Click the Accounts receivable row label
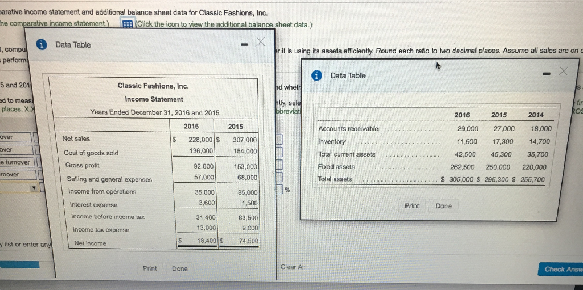Image resolution: width=583 pixels, height=290 pixels. click(x=348, y=129)
